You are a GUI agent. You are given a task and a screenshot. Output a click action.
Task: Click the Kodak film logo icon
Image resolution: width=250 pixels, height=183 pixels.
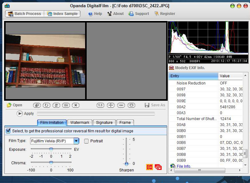coord(150,167)
